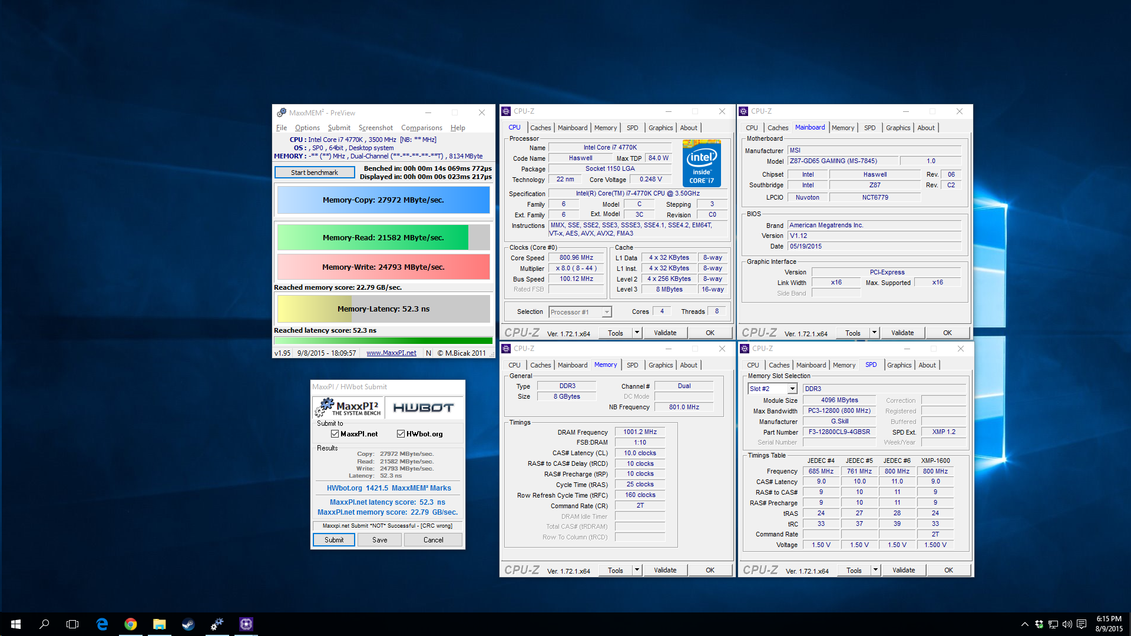Open Task View from taskbar

point(72,624)
